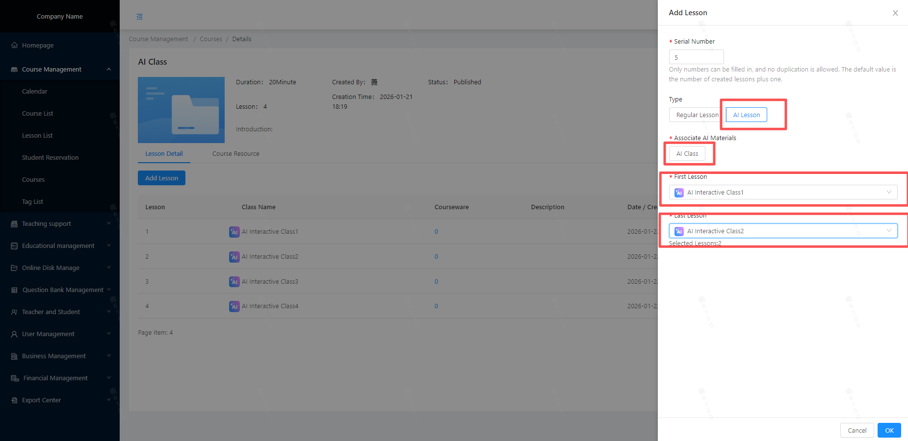Click the User Management person icon
This screenshot has width=908, height=441.
click(14, 334)
